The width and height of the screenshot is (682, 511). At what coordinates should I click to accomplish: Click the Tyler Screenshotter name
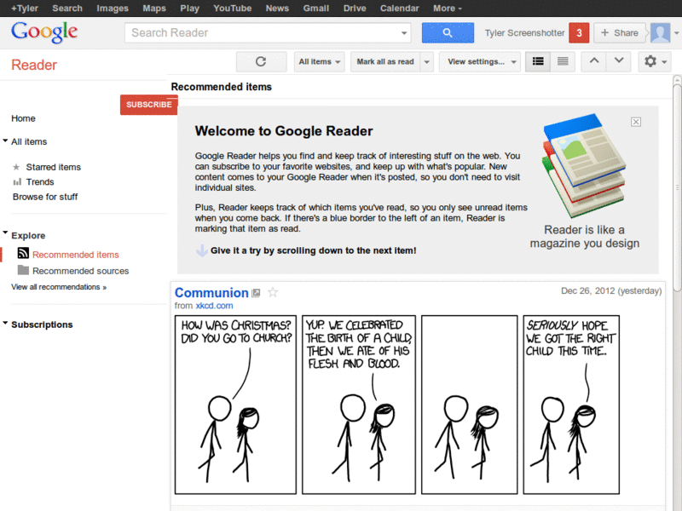(524, 33)
